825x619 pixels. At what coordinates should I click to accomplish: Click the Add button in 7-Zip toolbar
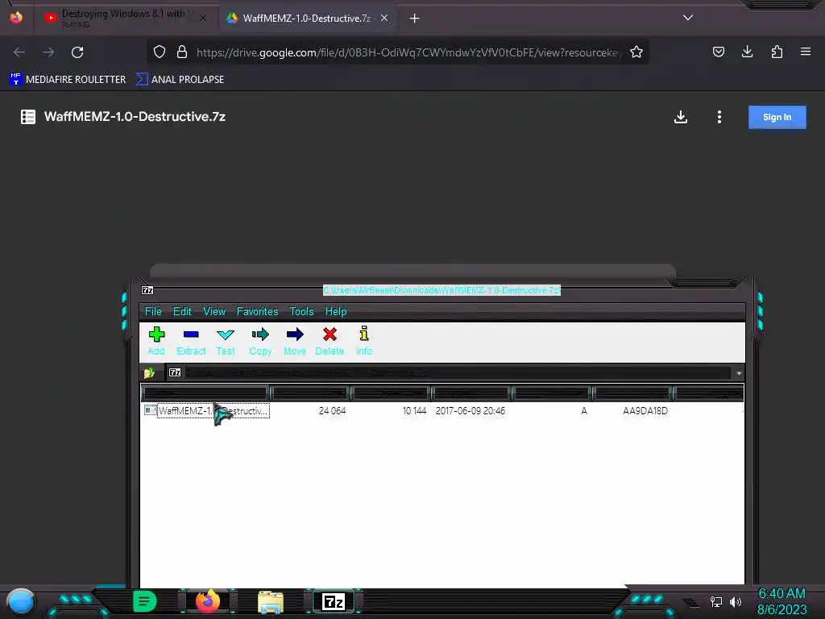click(x=156, y=341)
